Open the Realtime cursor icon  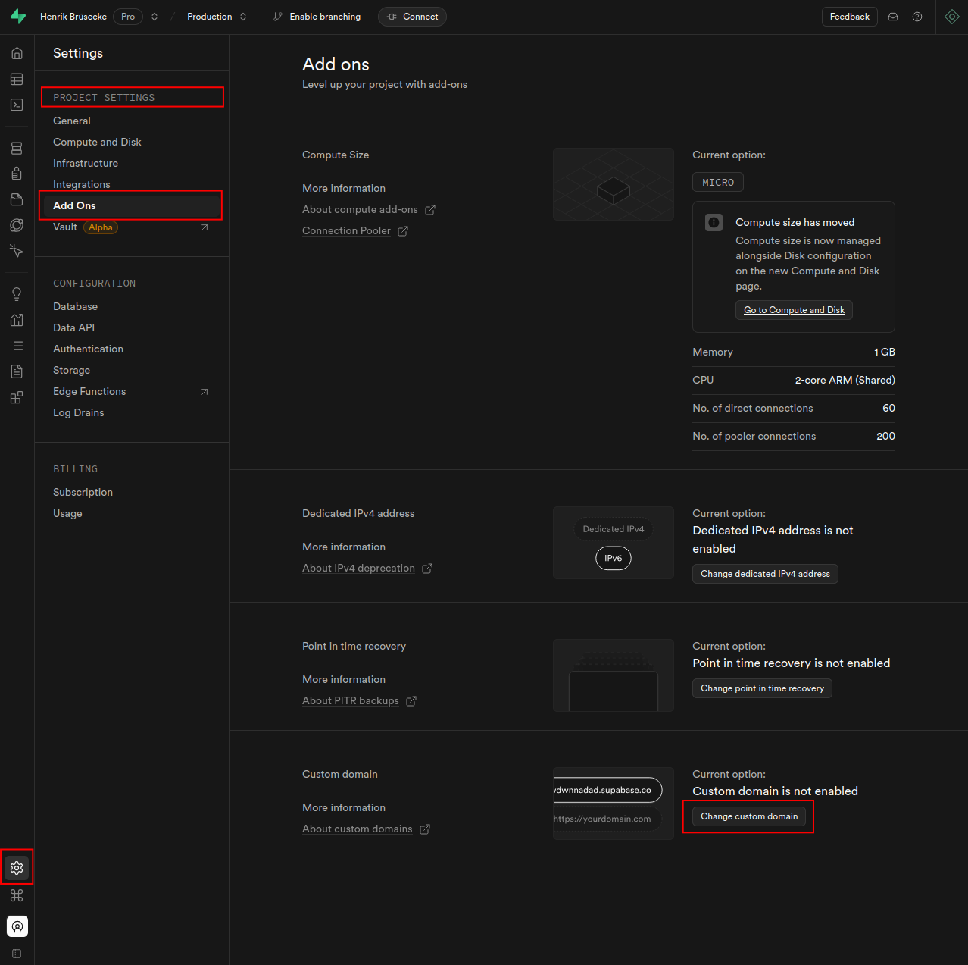(x=17, y=251)
